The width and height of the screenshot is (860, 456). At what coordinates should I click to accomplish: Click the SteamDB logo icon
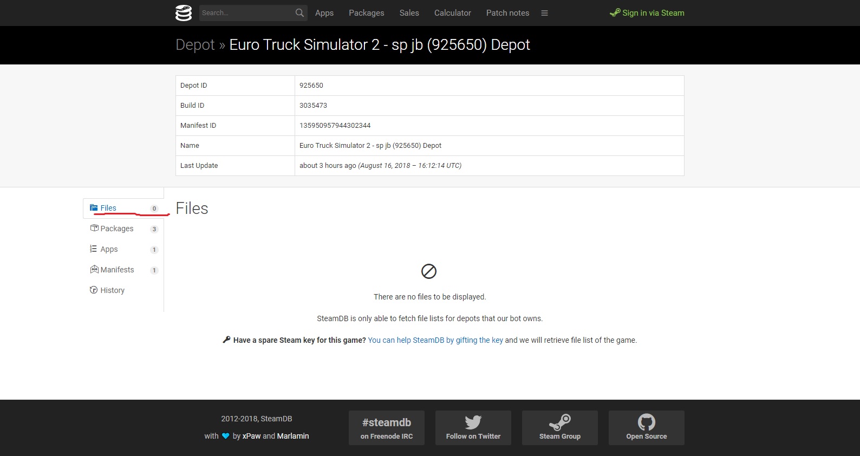184,13
